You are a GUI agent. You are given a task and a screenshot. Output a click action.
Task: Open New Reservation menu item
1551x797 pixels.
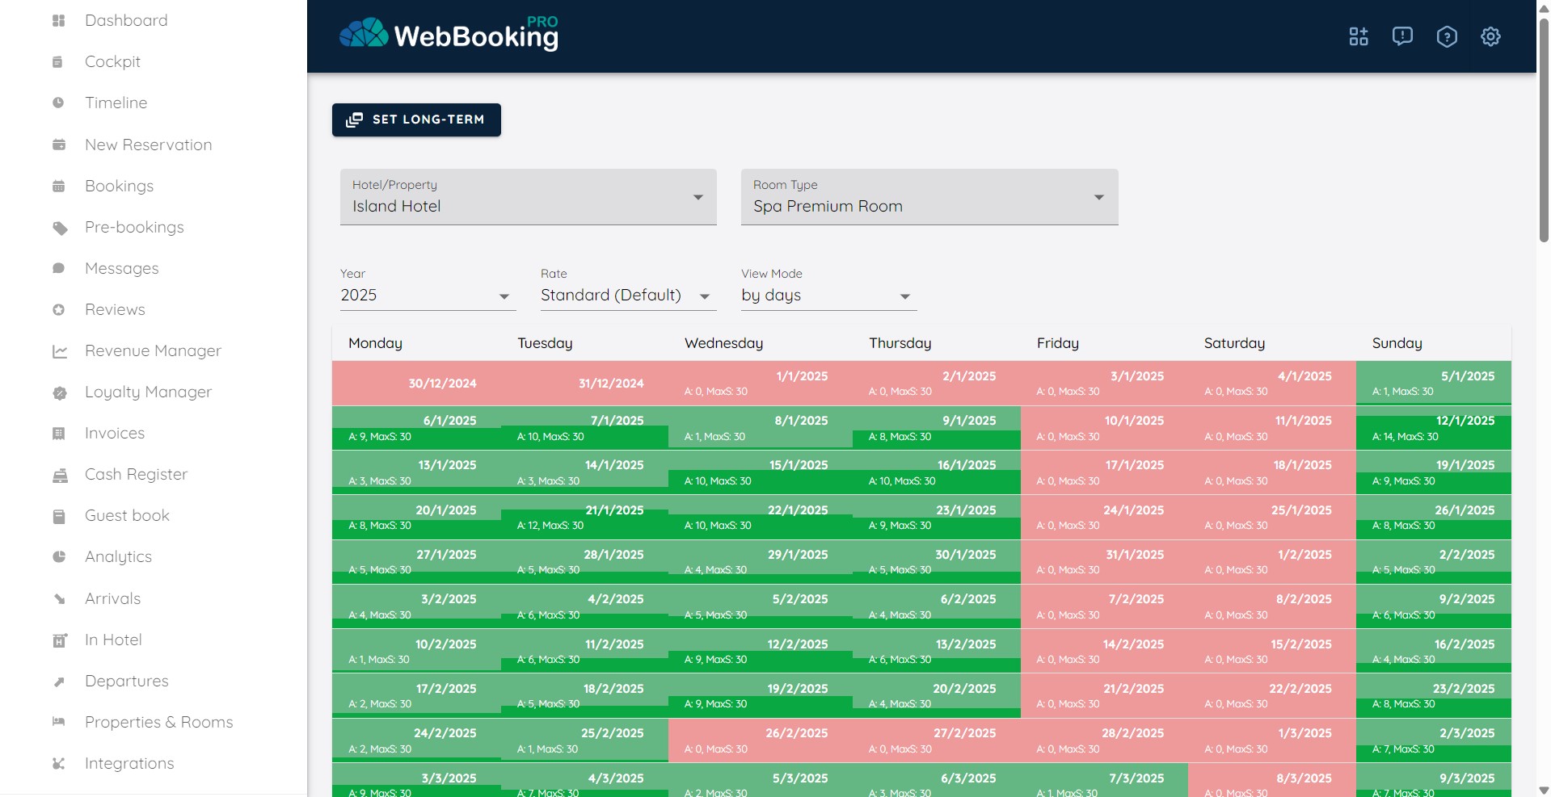pyautogui.click(x=148, y=145)
